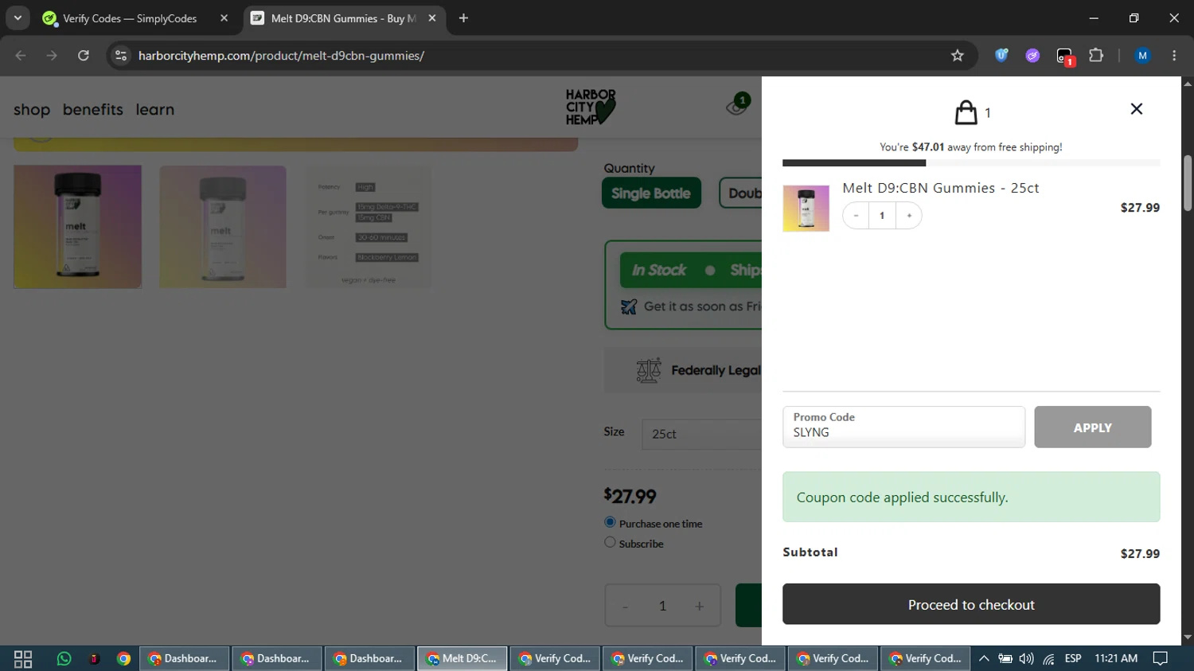Close the cart drawer with the X

click(x=1136, y=109)
